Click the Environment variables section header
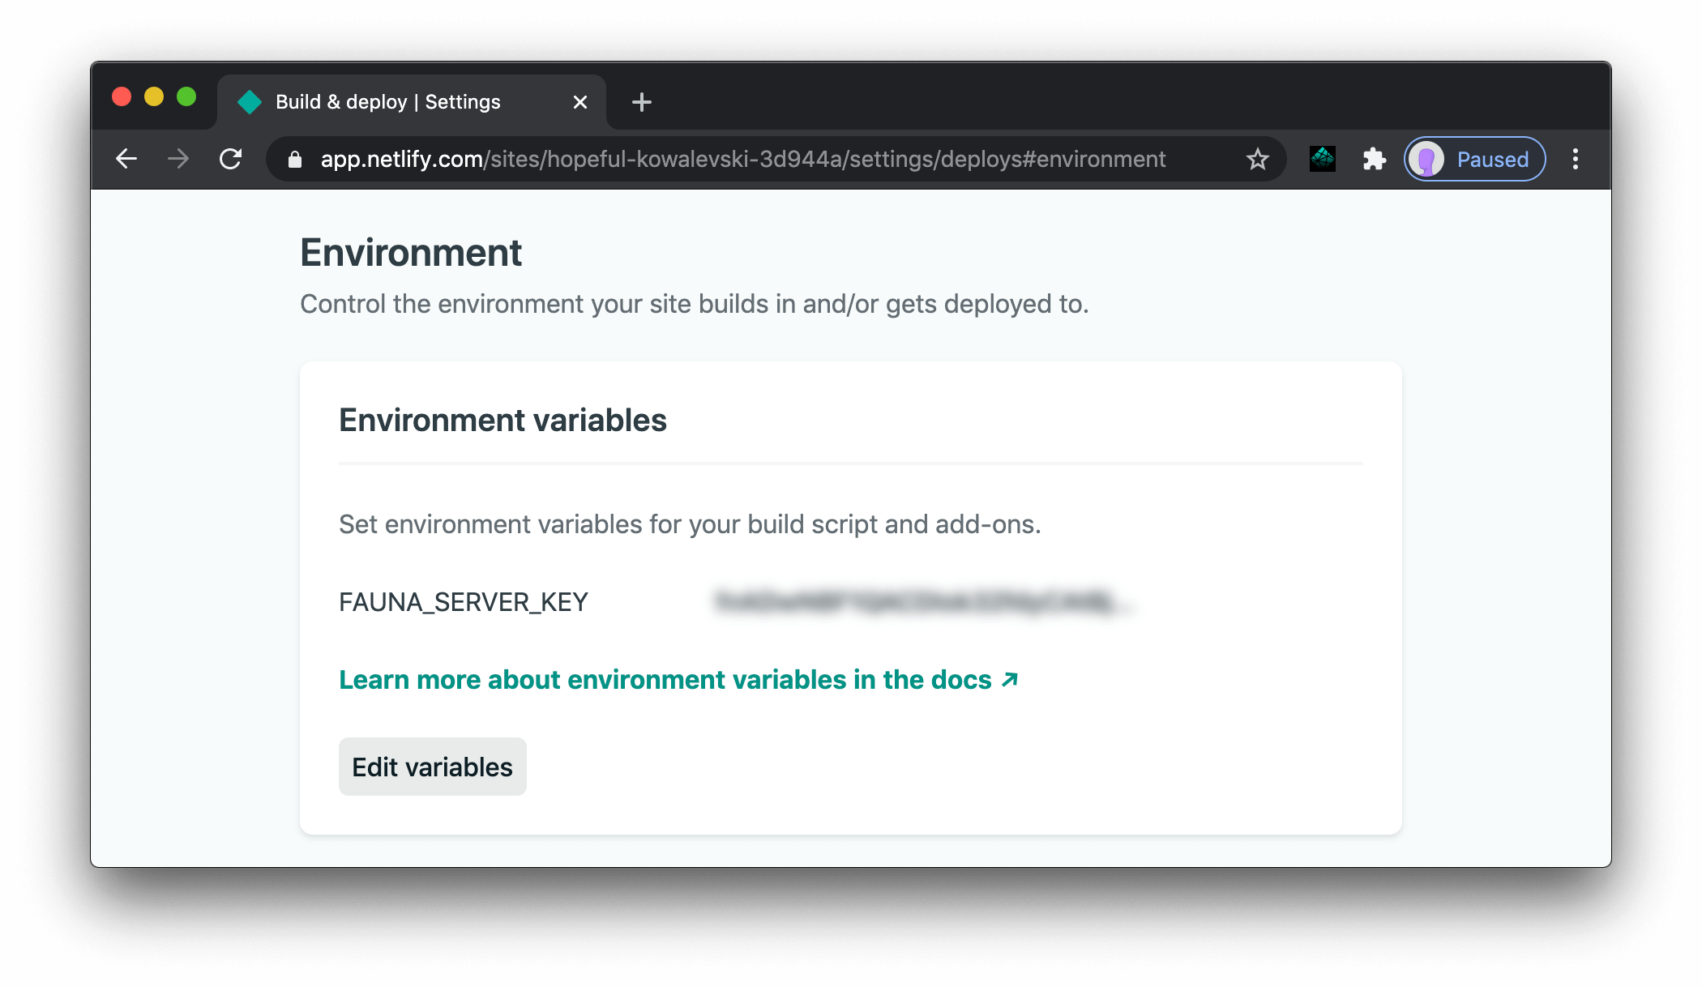1702x987 pixels. 502,420
